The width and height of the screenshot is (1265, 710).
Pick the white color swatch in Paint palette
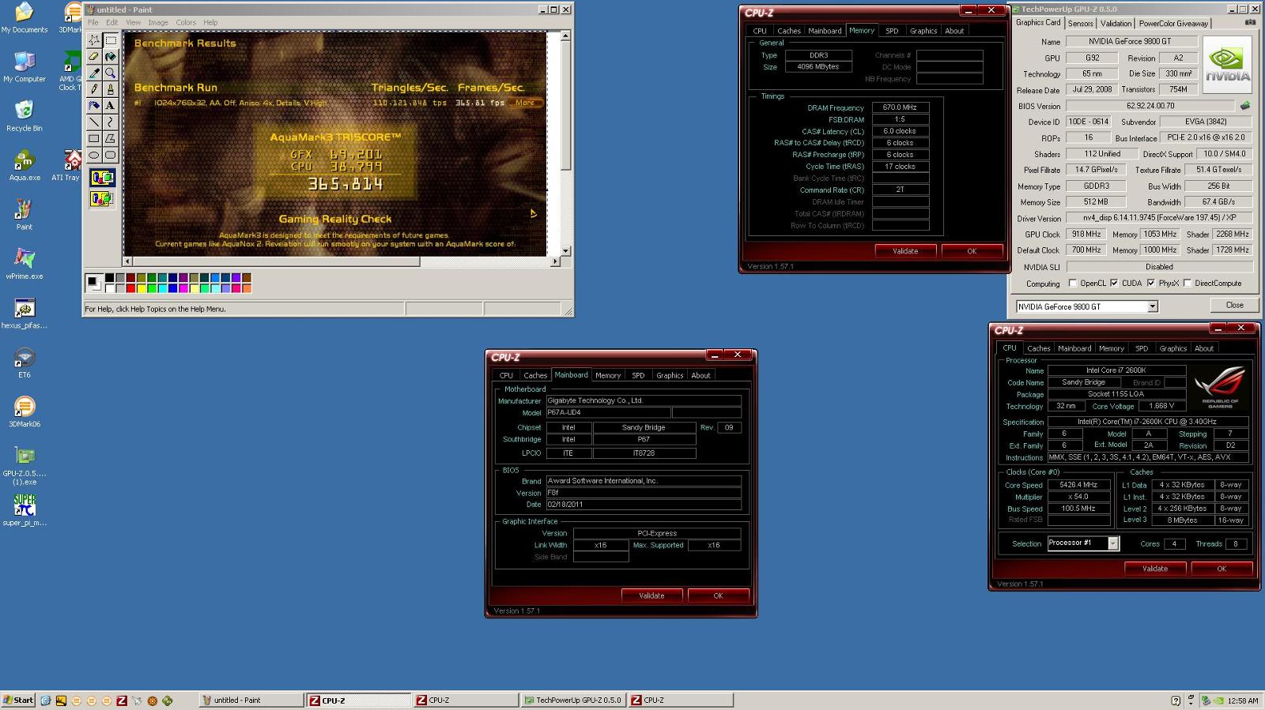[x=110, y=288]
